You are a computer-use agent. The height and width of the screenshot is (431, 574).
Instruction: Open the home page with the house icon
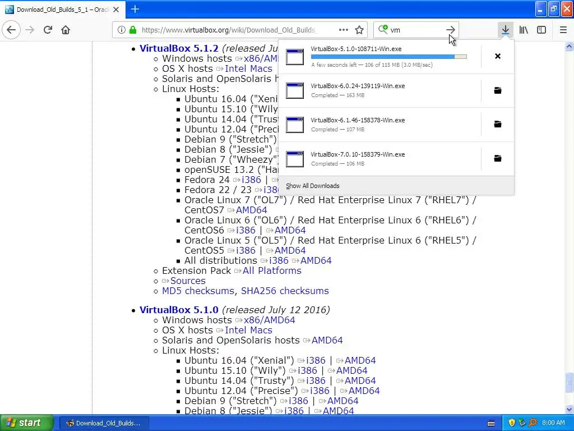tap(66, 30)
